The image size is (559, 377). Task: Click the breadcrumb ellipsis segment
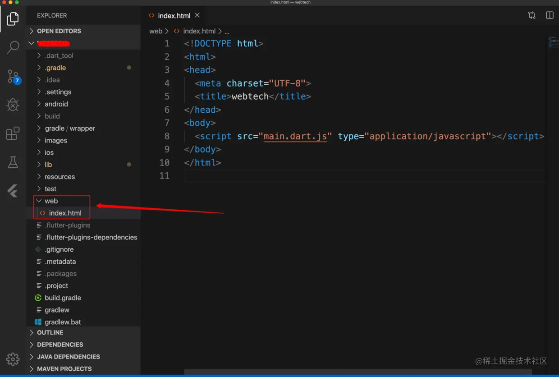(227, 31)
